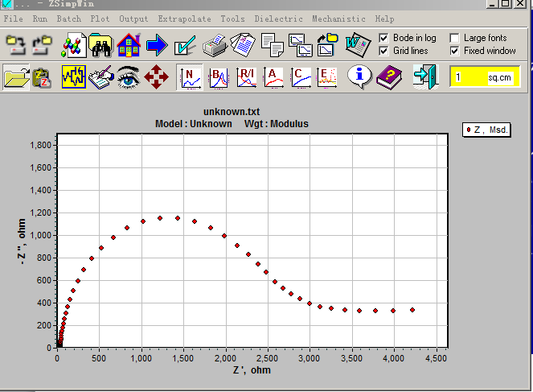Open the Mechanistic menu
The height and width of the screenshot is (392, 533).
click(x=338, y=19)
